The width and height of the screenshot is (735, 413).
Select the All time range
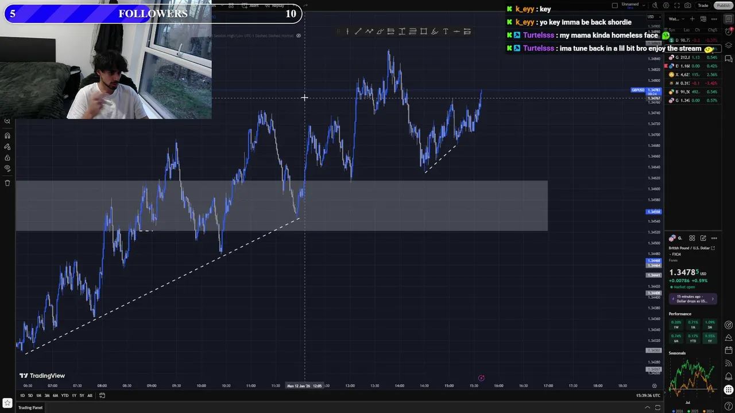tap(90, 396)
